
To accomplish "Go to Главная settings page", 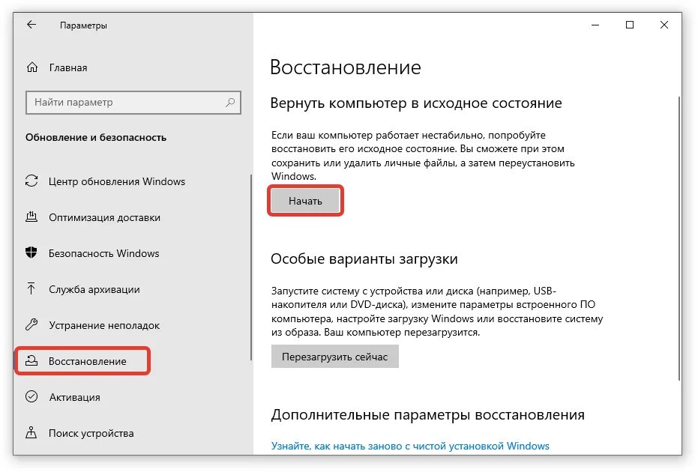I will tap(68, 67).
